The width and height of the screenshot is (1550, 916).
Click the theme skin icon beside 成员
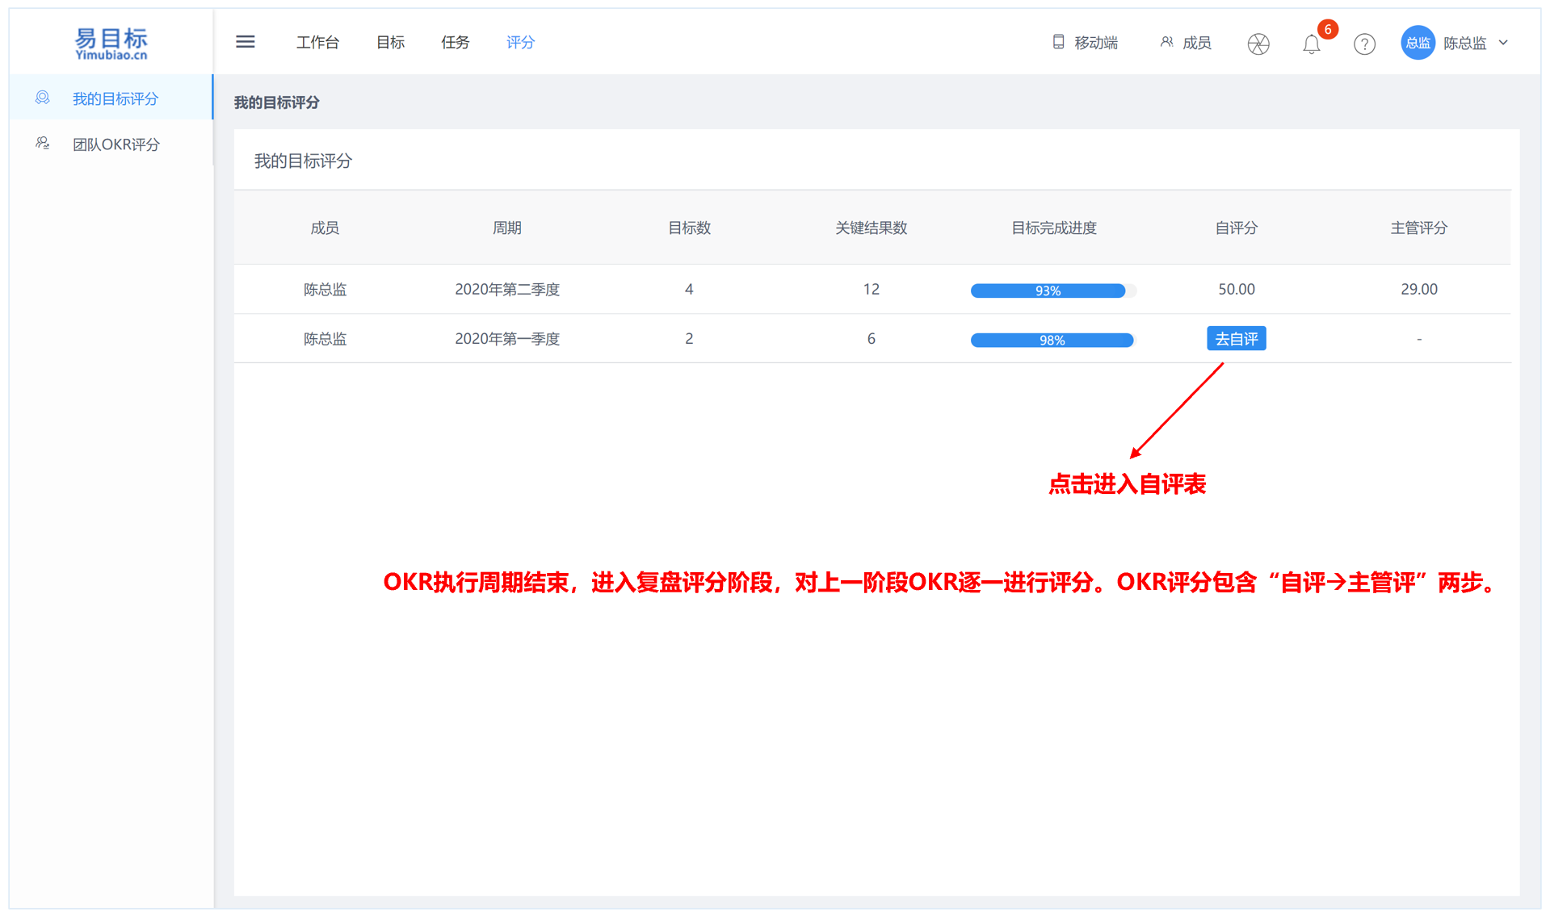1258,44
